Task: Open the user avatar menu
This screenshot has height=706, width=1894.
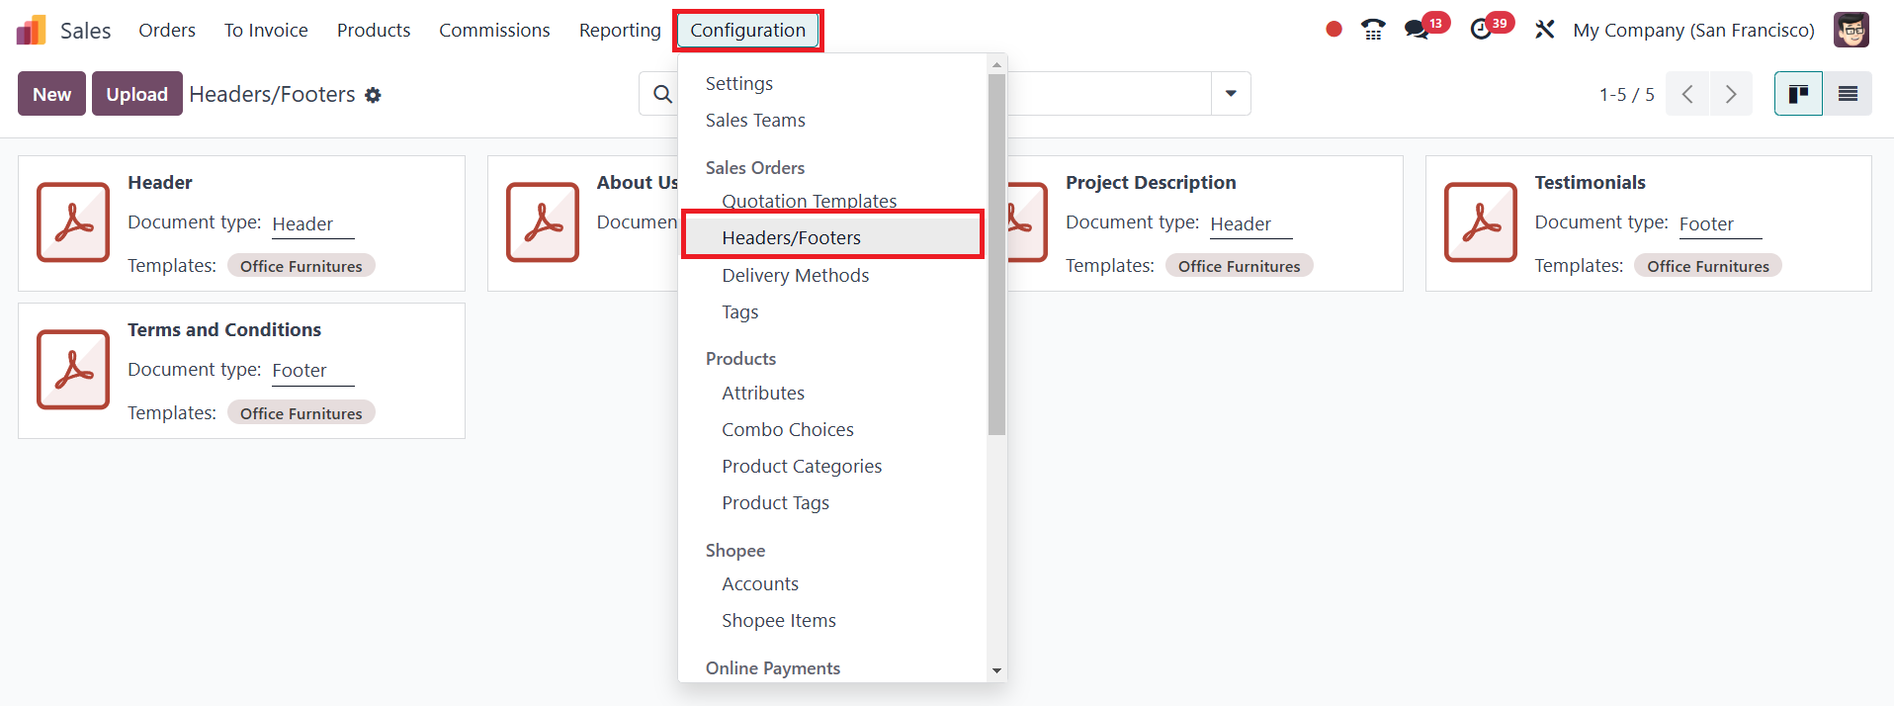Action: pos(1851,30)
